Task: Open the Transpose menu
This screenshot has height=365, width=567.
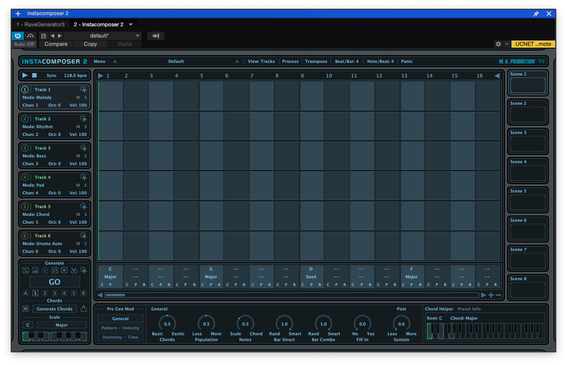Action: click(316, 61)
